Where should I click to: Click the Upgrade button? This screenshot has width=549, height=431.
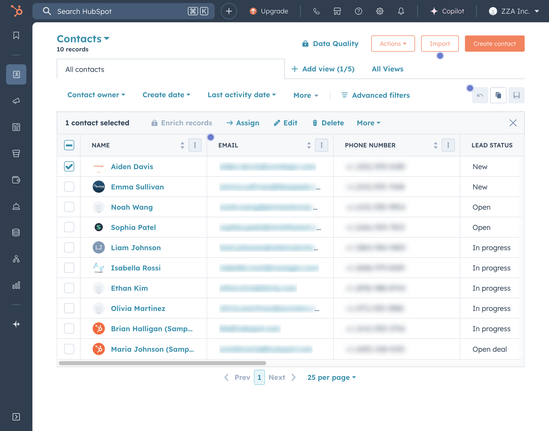click(x=269, y=11)
